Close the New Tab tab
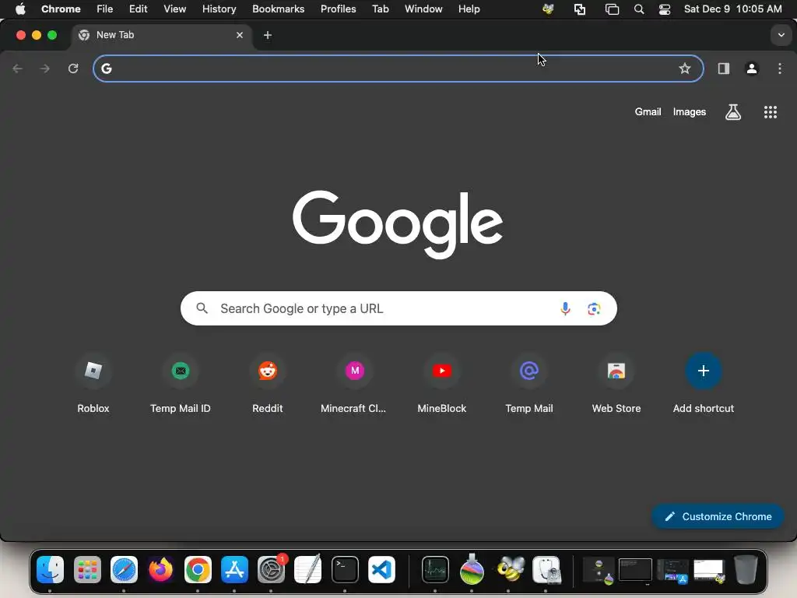797x598 pixels. click(240, 35)
